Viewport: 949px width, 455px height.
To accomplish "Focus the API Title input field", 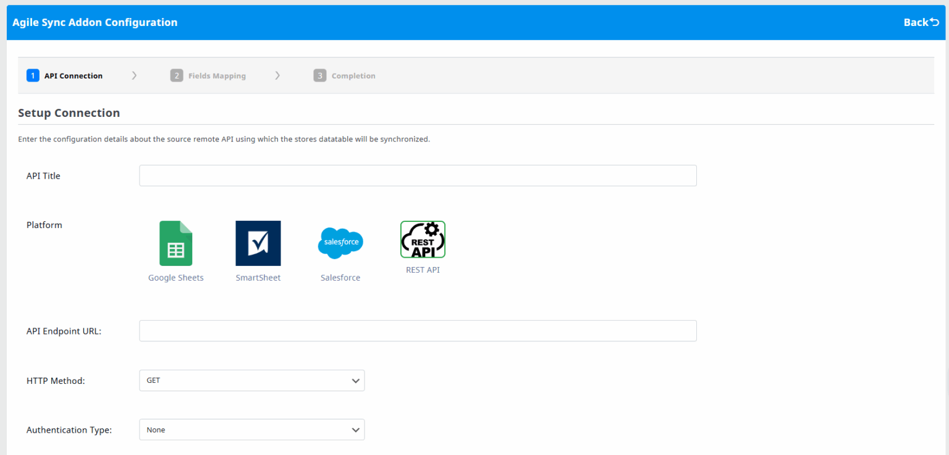I will click(418, 176).
